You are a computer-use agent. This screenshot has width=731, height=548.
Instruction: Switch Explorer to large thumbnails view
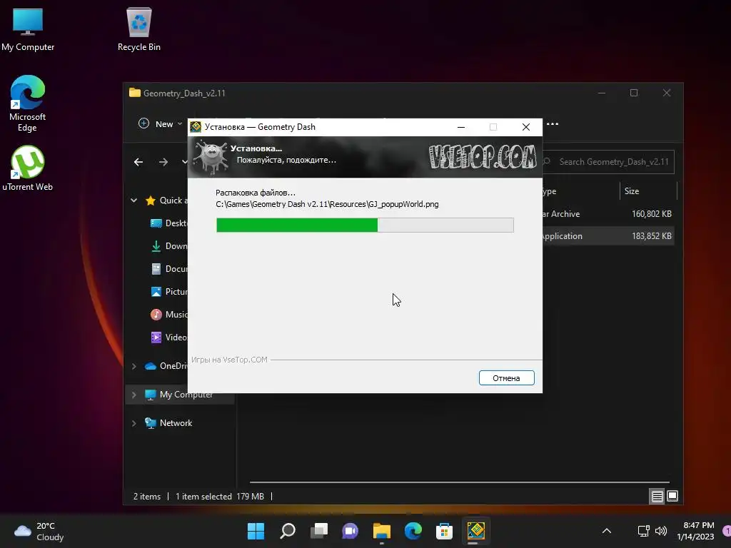pyautogui.click(x=672, y=497)
